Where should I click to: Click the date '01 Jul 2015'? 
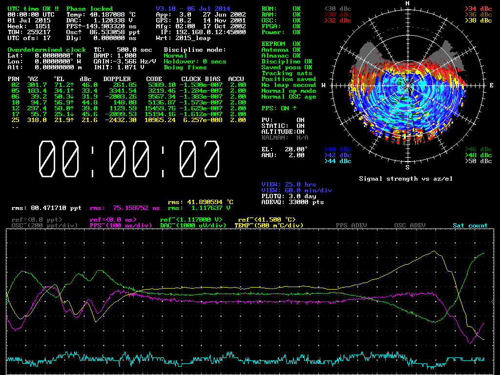29,21
